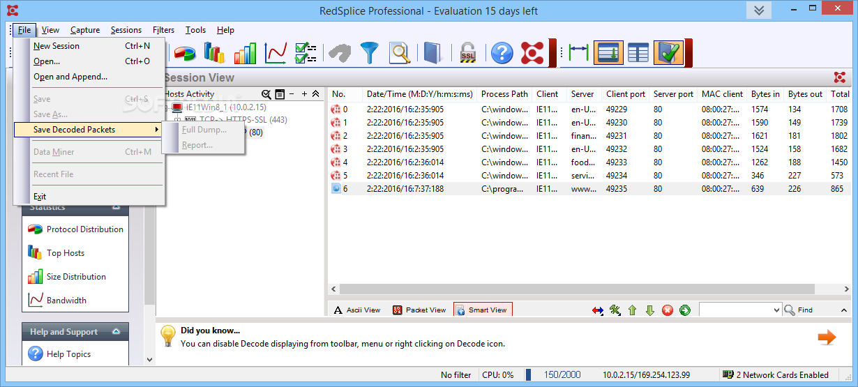Open the SSL padlock tool
This screenshot has width=858, height=387.
[467, 53]
